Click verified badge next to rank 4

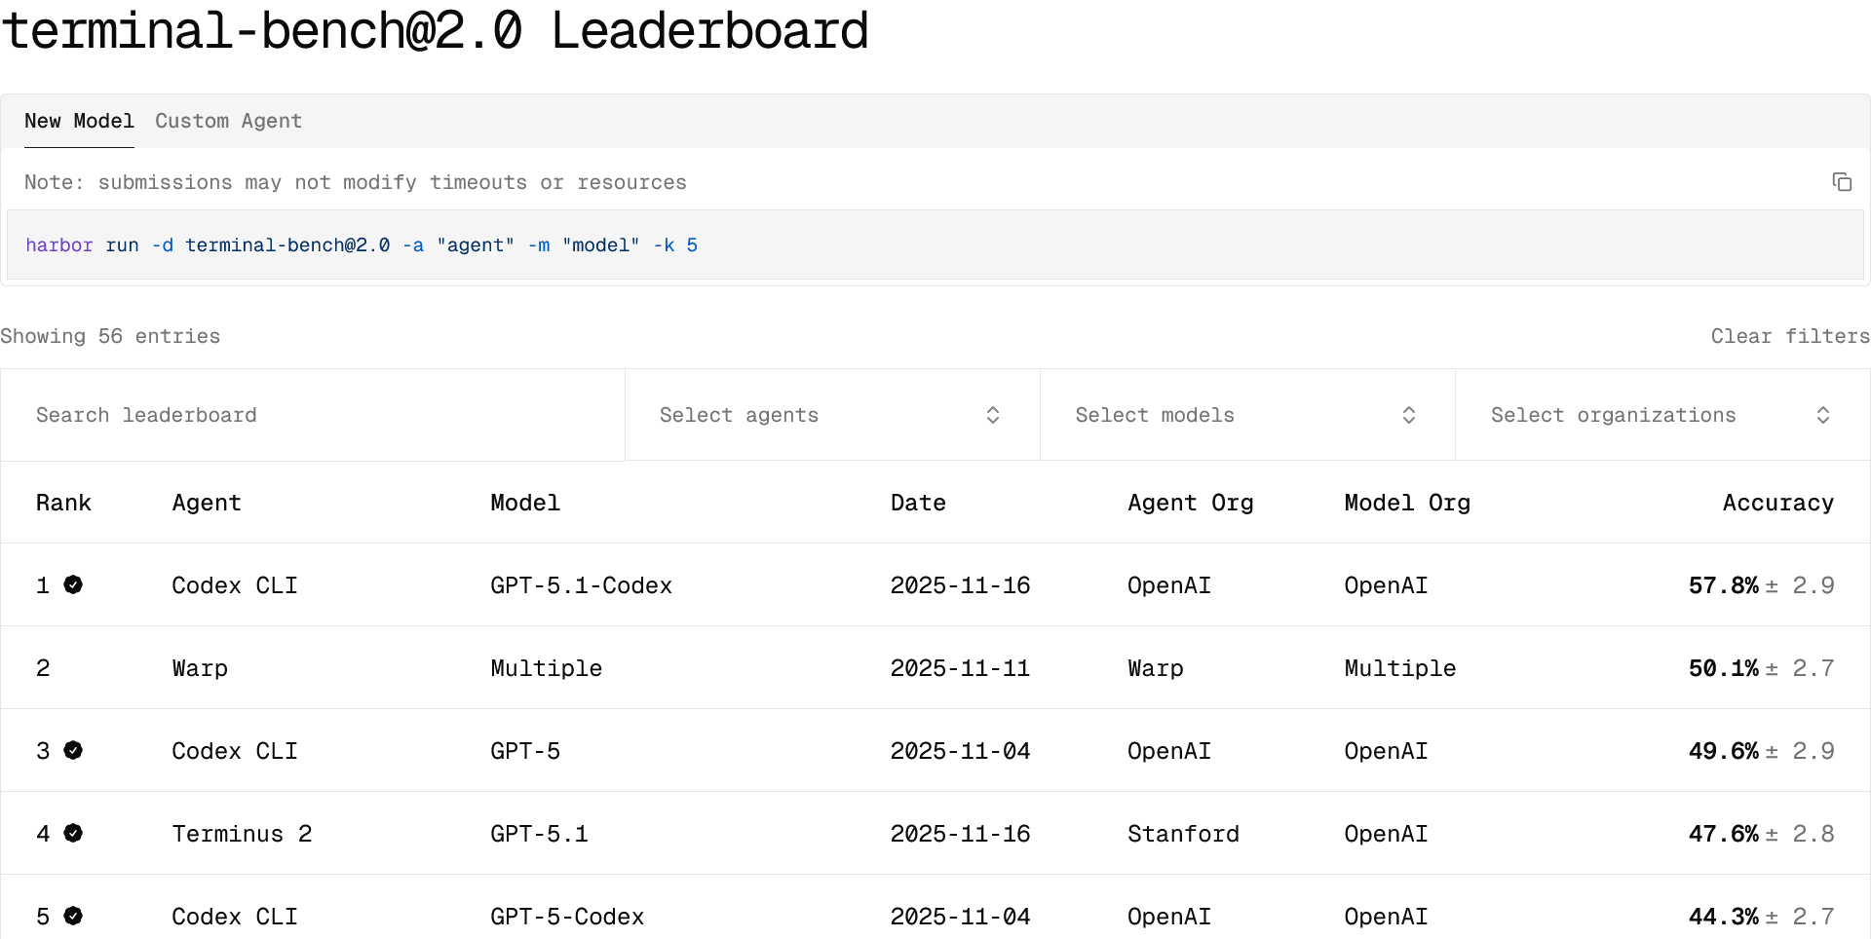tap(73, 833)
